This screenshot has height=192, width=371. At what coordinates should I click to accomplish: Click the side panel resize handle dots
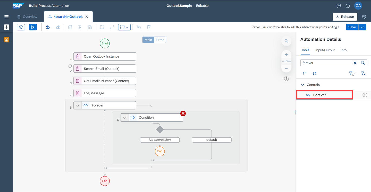296,112
